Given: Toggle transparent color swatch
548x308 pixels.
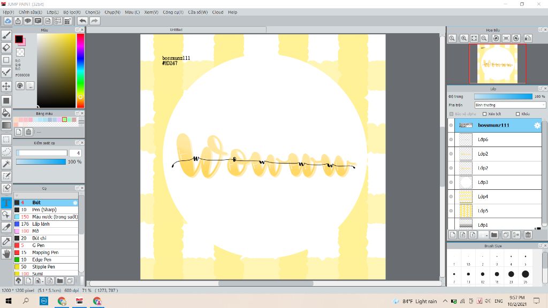Looking at the screenshot, I should coord(20,52).
